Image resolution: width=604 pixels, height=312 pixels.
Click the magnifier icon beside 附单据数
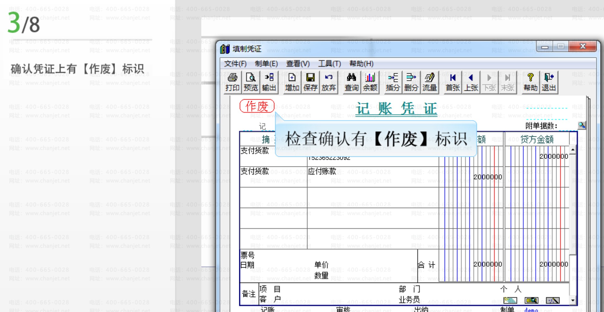[581, 126]
